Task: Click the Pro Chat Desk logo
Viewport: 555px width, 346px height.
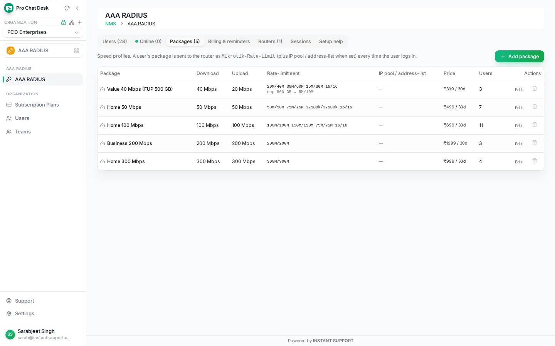Action: pyautogui.click(x=9, y=8)
